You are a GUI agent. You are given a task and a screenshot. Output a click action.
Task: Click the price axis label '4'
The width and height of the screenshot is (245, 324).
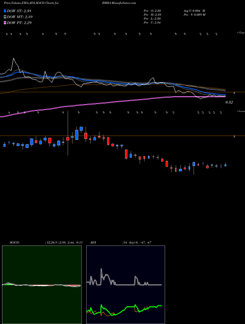(234, 93)
